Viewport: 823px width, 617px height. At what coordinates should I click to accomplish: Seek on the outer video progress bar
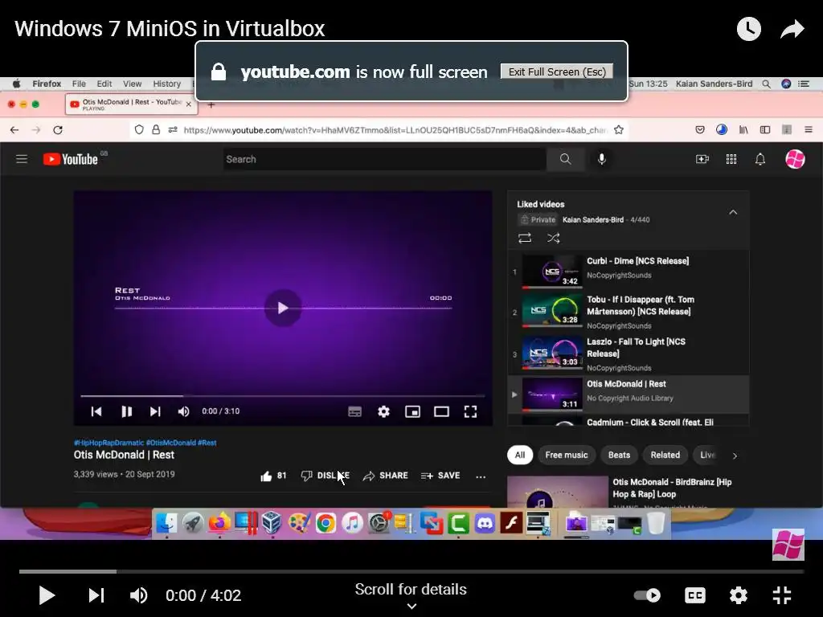[411, 571]
